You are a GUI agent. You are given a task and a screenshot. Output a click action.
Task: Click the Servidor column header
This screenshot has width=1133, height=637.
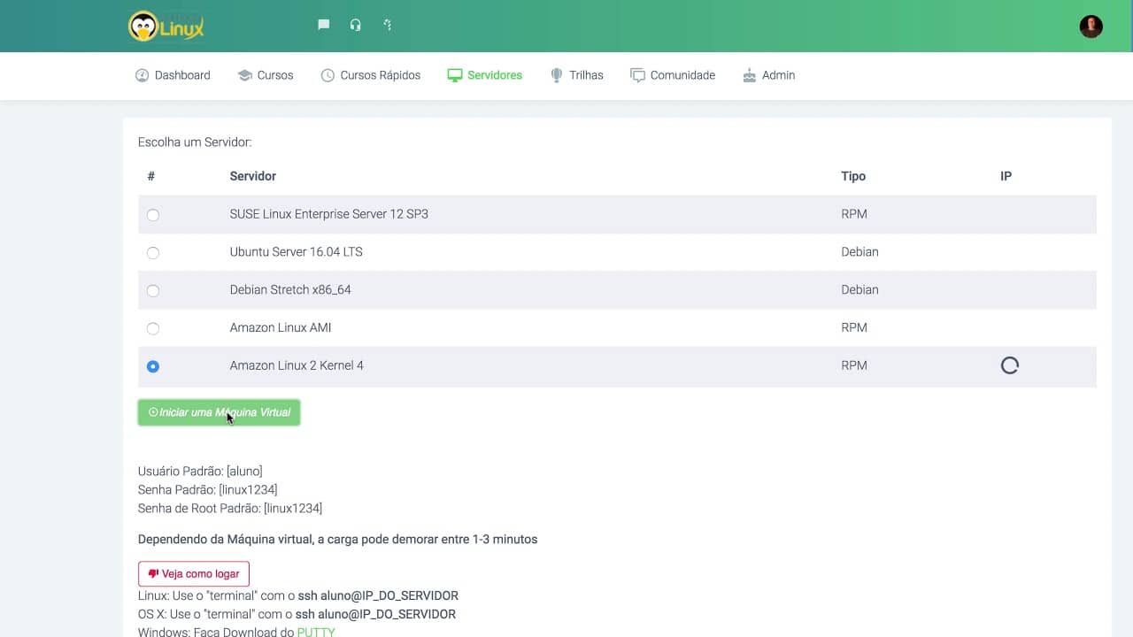(x=253, y=176)
